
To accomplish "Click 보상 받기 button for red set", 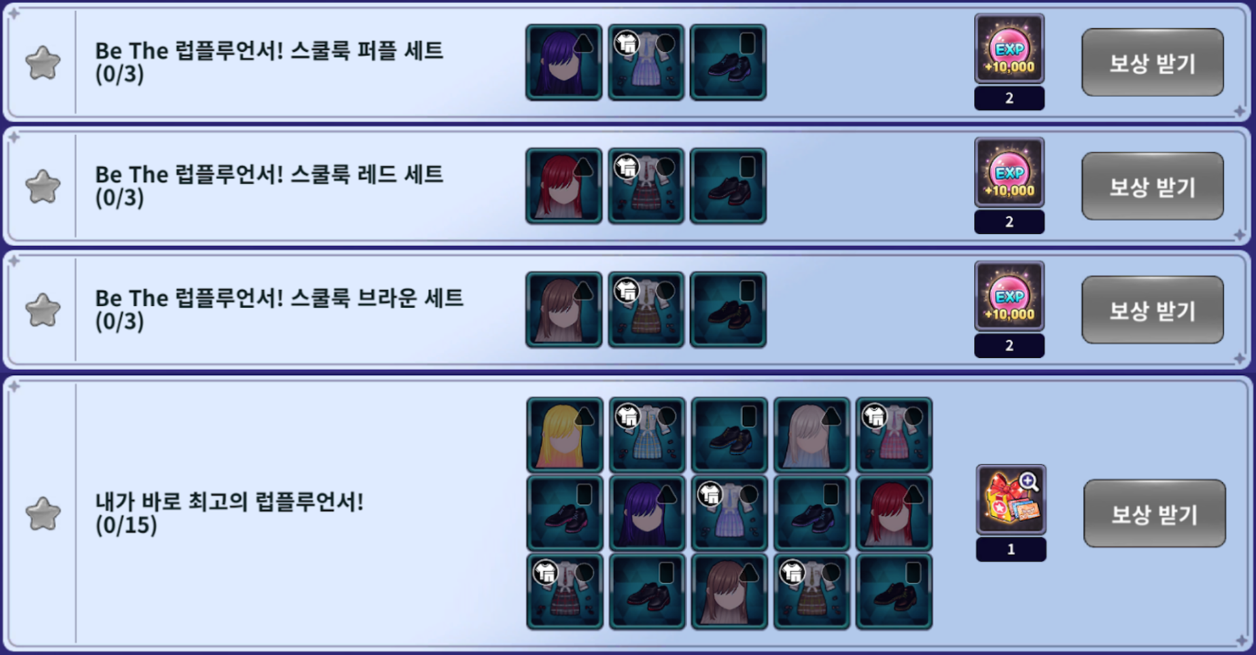I will click(x=1153, y=186).
